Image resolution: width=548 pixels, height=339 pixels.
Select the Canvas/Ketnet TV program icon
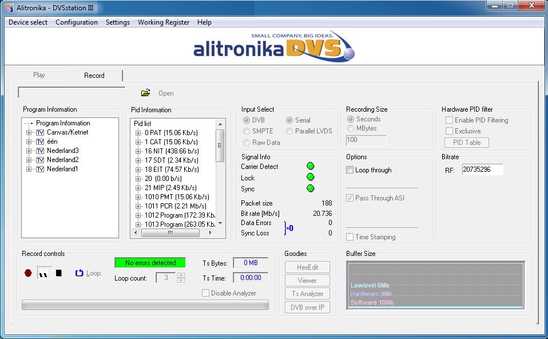click(39, 132)
